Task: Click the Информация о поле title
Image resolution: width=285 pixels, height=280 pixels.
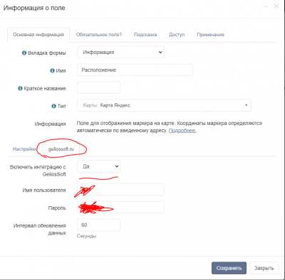Action: [34, 8]
